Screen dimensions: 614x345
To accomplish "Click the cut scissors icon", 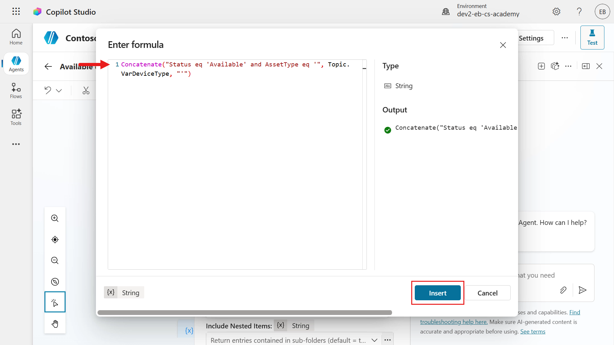I will click(86, 90).
